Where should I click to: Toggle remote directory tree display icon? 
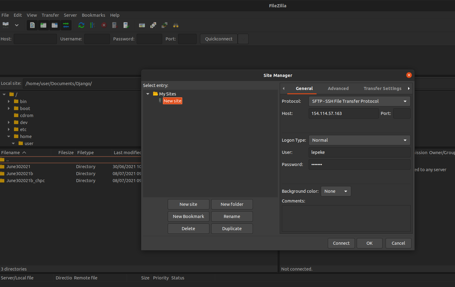pos(55,25)
